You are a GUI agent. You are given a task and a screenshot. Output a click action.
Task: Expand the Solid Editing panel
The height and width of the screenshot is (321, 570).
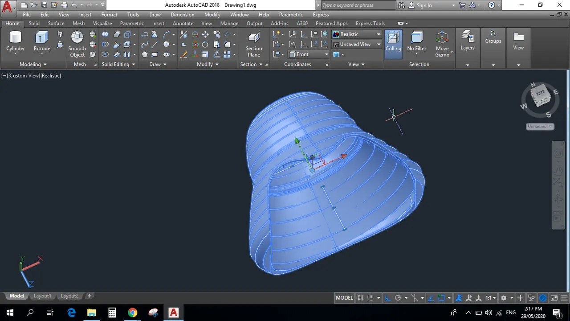point(118,65)
